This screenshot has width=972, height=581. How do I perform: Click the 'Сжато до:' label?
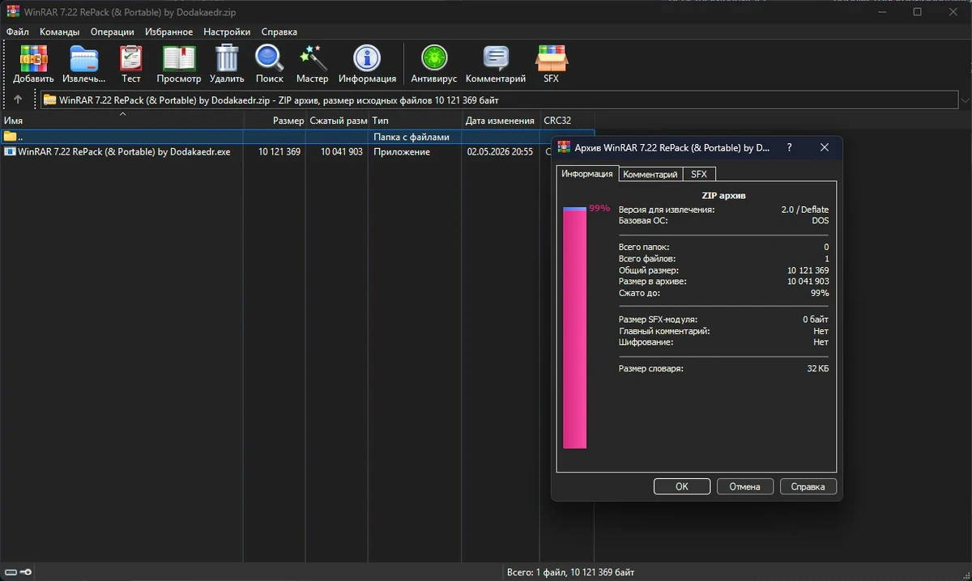click(639, 292)
